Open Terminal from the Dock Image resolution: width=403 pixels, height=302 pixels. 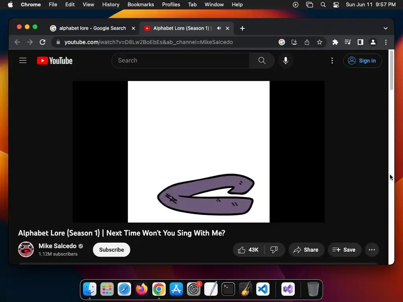click(228, 289)
